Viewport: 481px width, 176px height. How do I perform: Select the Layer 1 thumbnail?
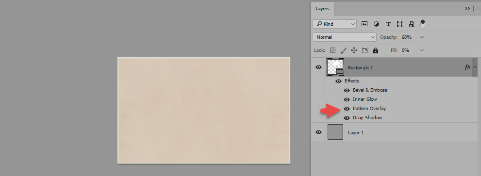click(x=335, y=132)
